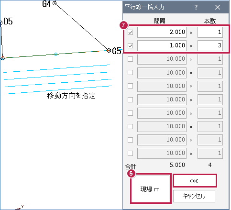Click the help question mark in dialog title

[x=196, y=7]
